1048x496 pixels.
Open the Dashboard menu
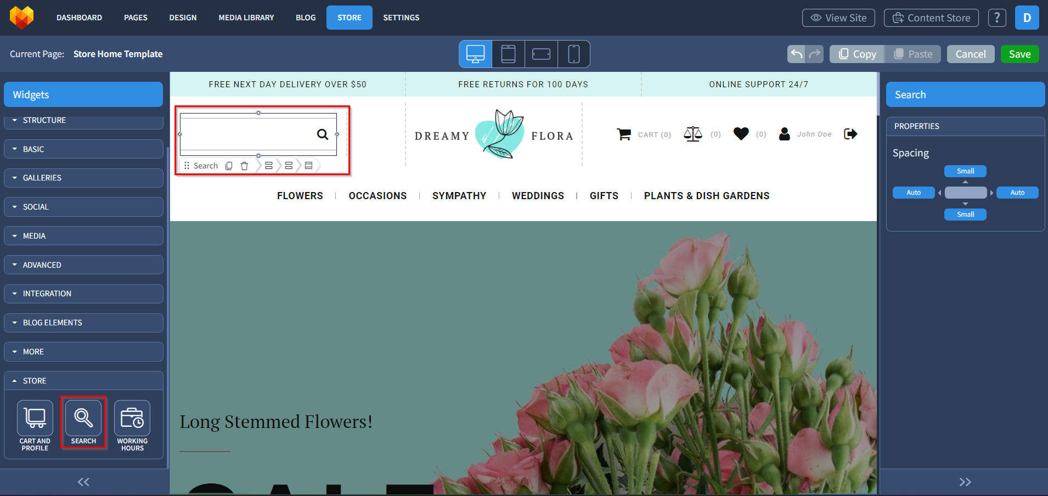pyautogui.click(x=79, y=18)
